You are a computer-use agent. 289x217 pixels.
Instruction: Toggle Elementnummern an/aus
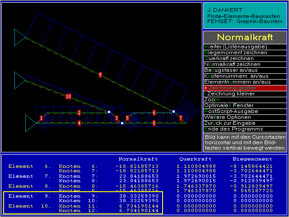tap(245, 82)
